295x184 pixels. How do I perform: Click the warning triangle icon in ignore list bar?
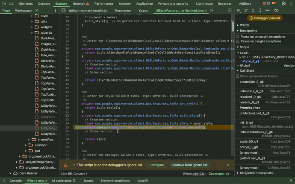click(65, 165)
